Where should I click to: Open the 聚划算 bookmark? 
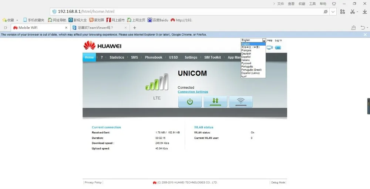[97, 20]
